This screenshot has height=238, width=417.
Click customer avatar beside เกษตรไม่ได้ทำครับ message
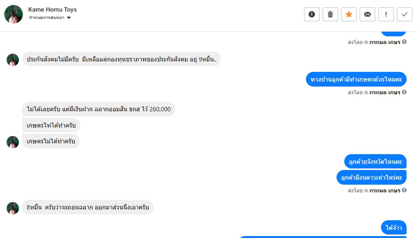pos(13,142)
